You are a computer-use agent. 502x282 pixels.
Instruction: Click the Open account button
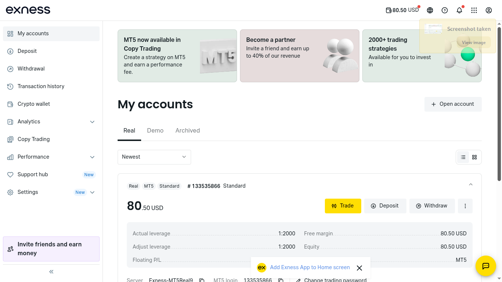click(453, 104)
